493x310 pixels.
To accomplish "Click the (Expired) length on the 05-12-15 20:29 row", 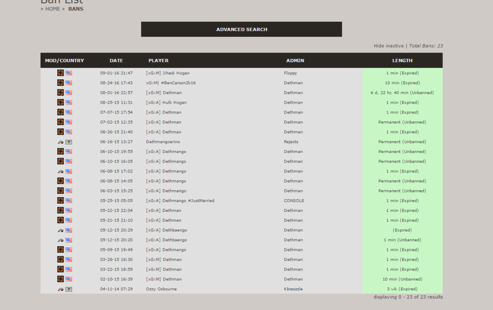I will pos(402,230).
